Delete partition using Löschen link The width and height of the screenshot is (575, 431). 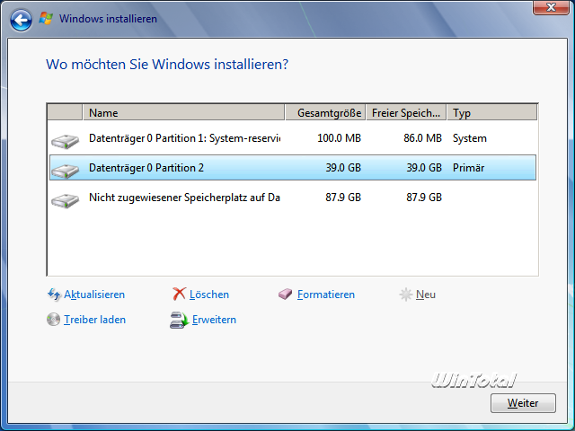pos(209,295)
